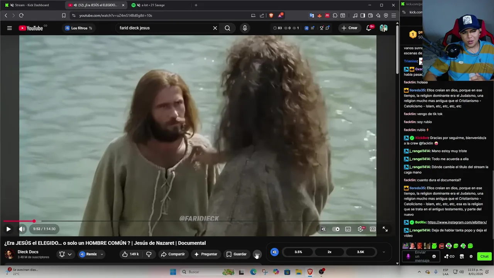Toggle subtitles in the video player
Screen dimensions: 494x278
coord(348,229)
